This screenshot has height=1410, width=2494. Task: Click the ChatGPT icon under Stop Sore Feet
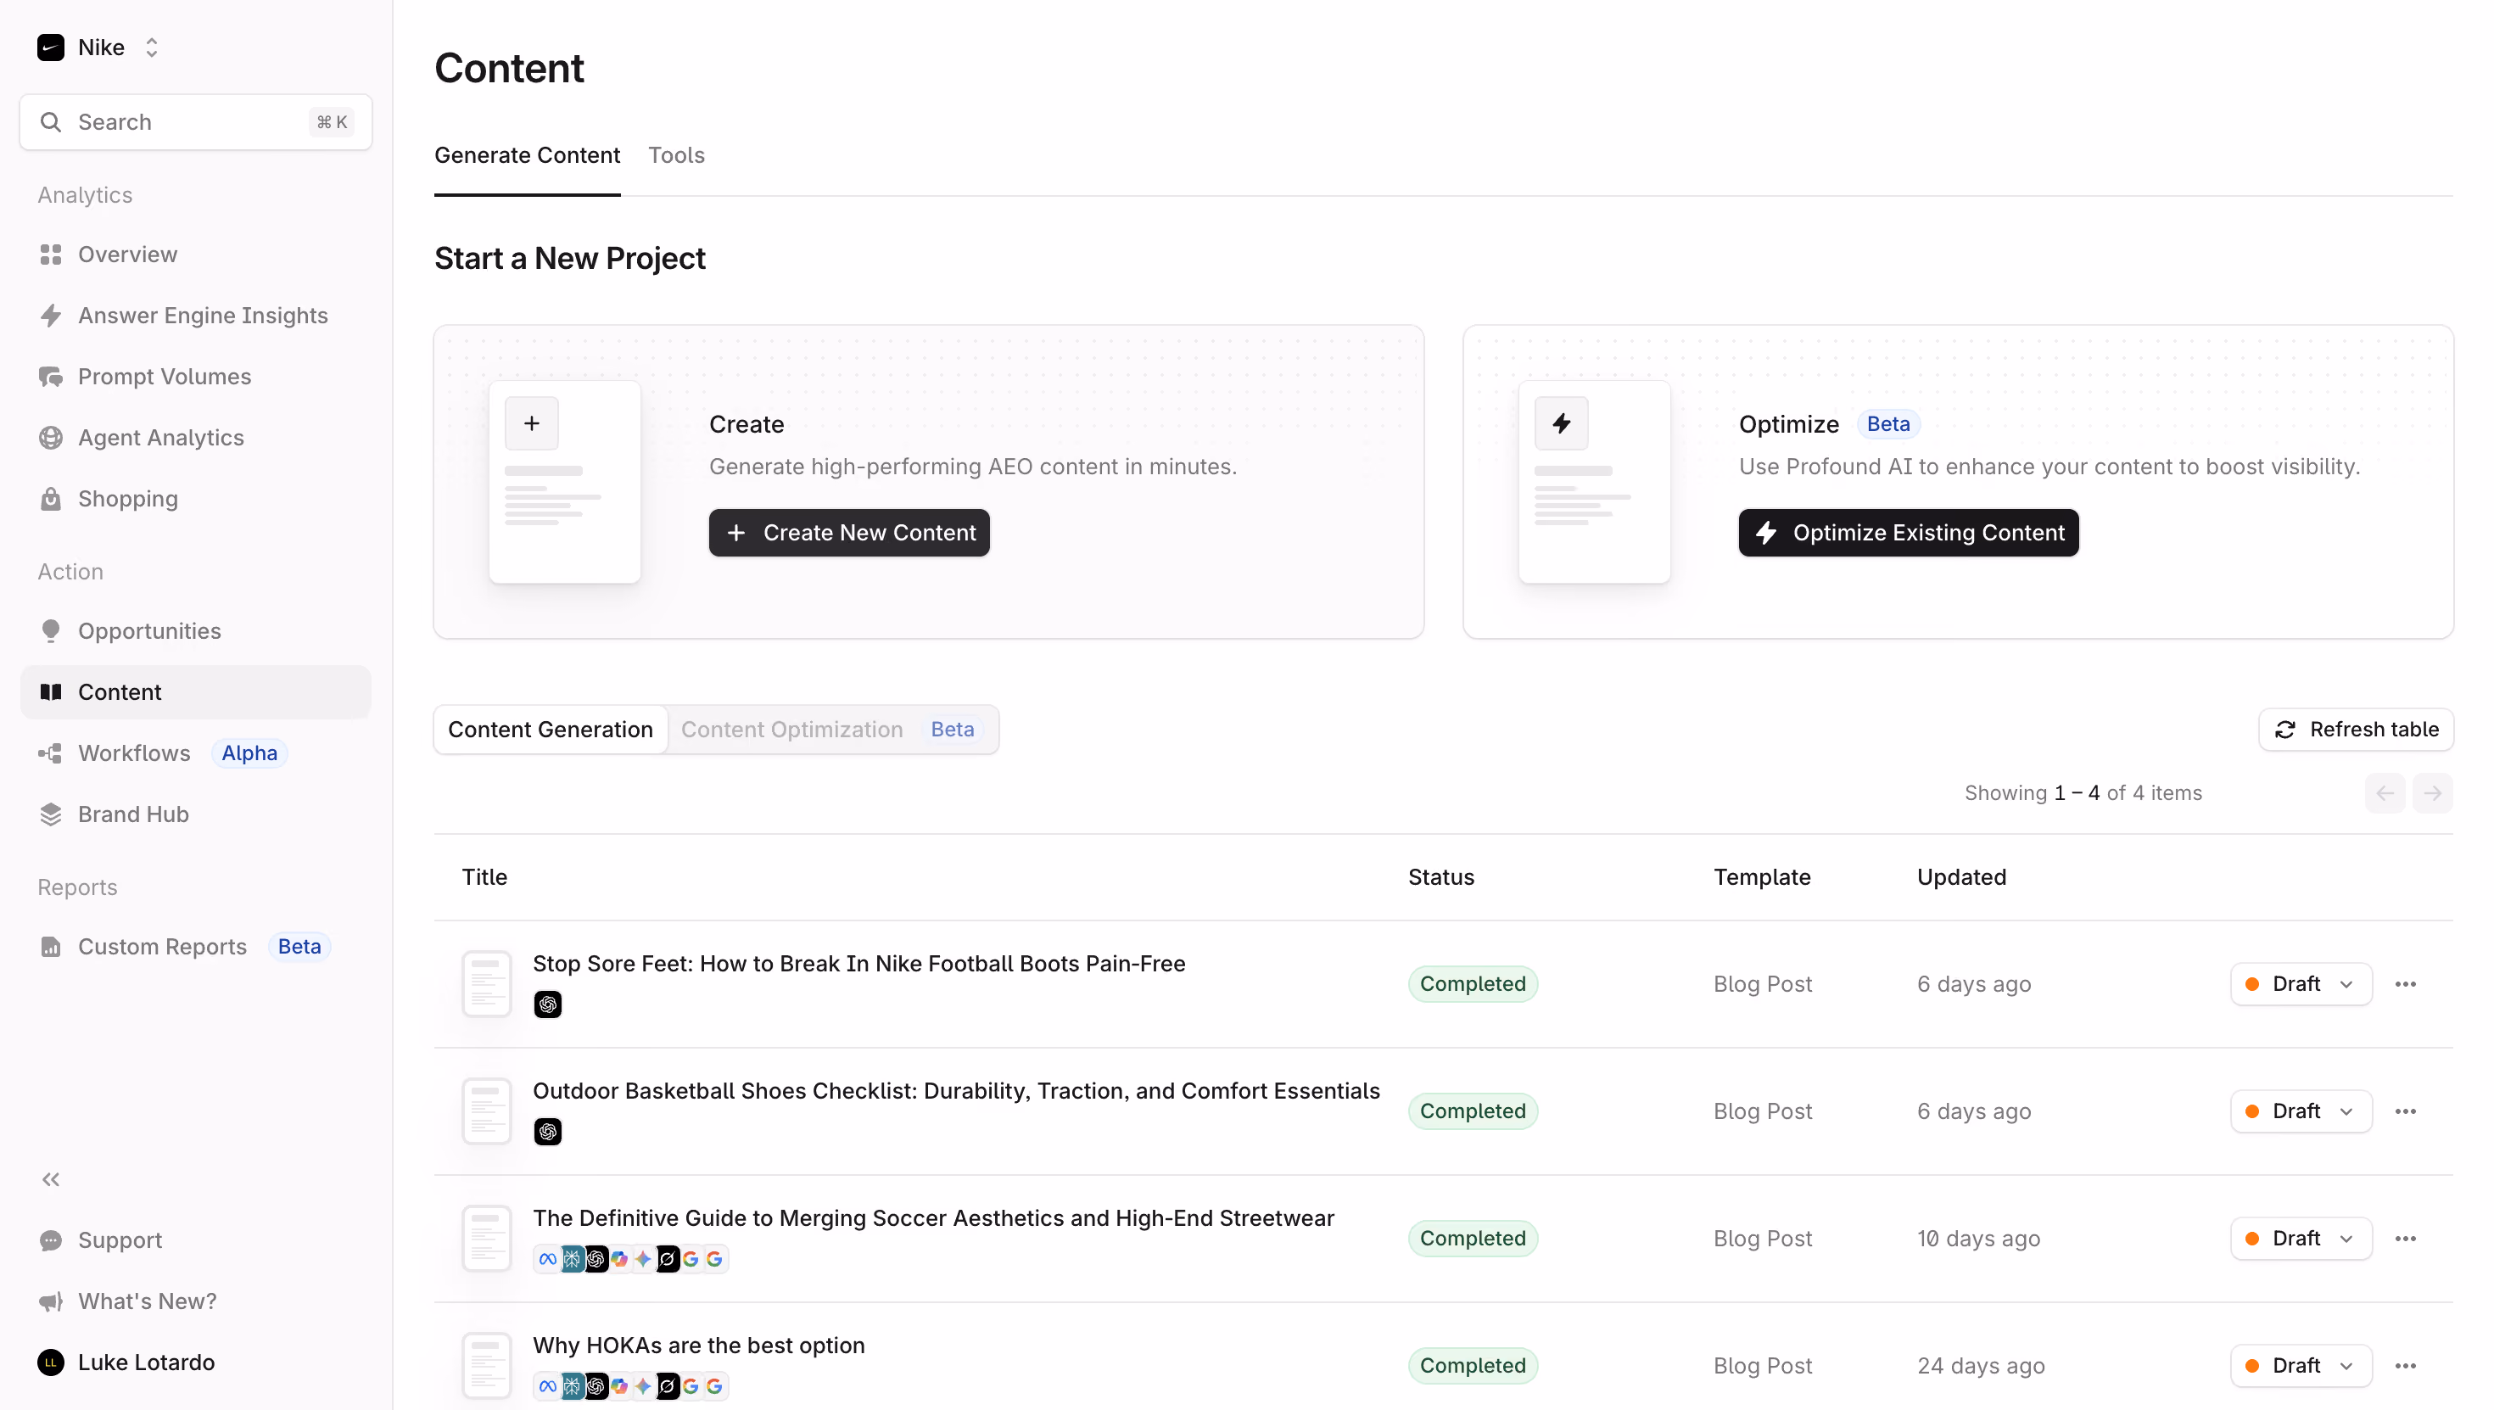click(548, 1004)
